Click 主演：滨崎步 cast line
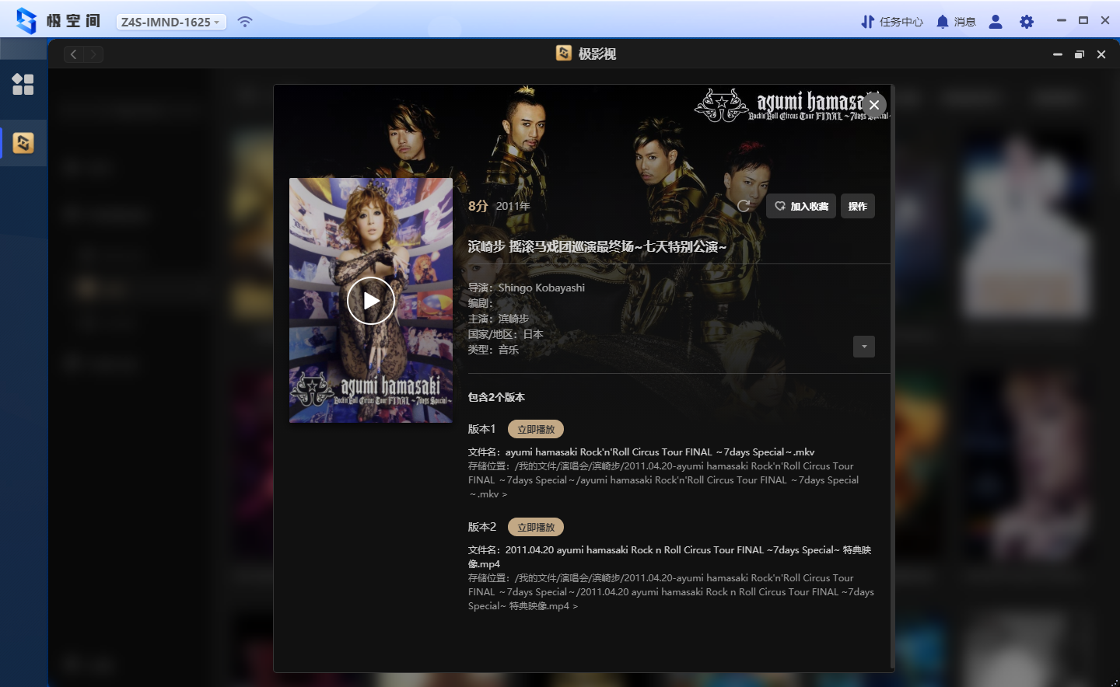The width and height of the screenshot is (1120, 687). pyautogui.click(x=499, y=319)
